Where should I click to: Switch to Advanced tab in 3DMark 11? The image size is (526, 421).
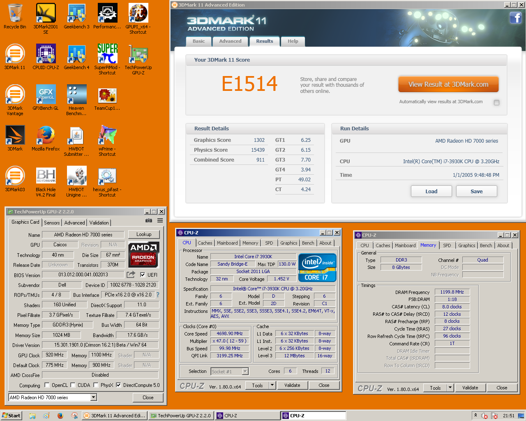pos(230,41)
